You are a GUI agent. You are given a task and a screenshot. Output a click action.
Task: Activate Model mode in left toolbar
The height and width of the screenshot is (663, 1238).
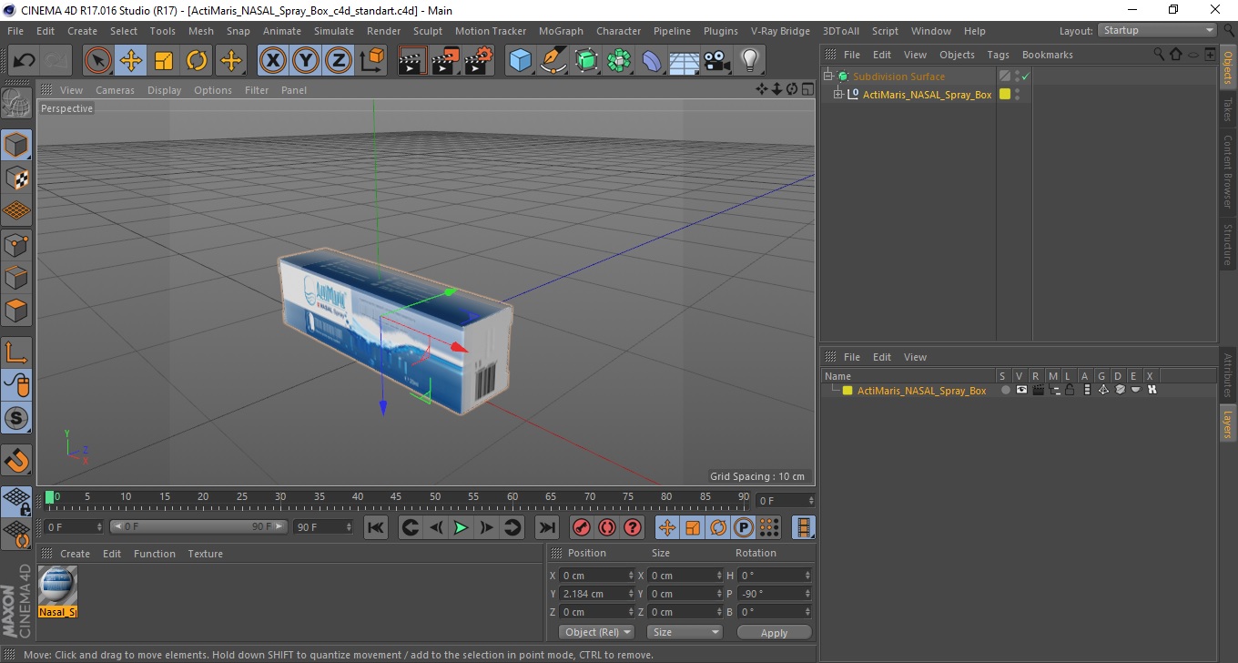click(x=17, y=145)
